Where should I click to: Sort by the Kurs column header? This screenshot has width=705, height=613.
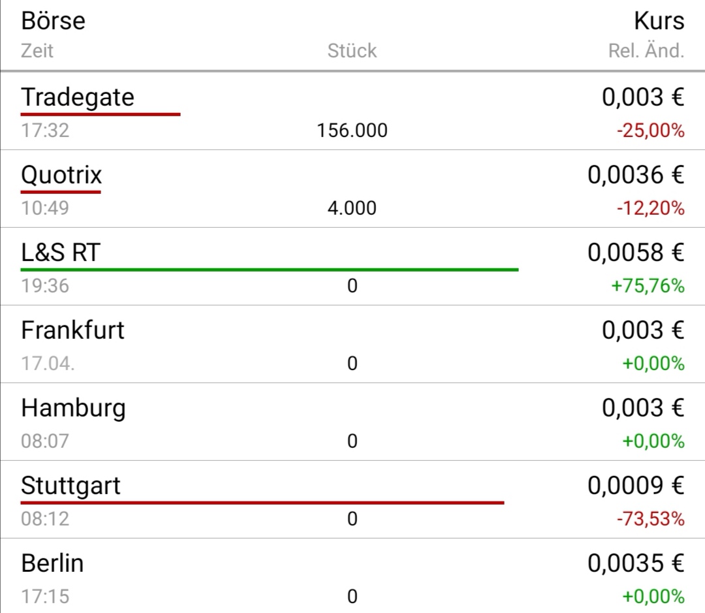coord(659,21)
